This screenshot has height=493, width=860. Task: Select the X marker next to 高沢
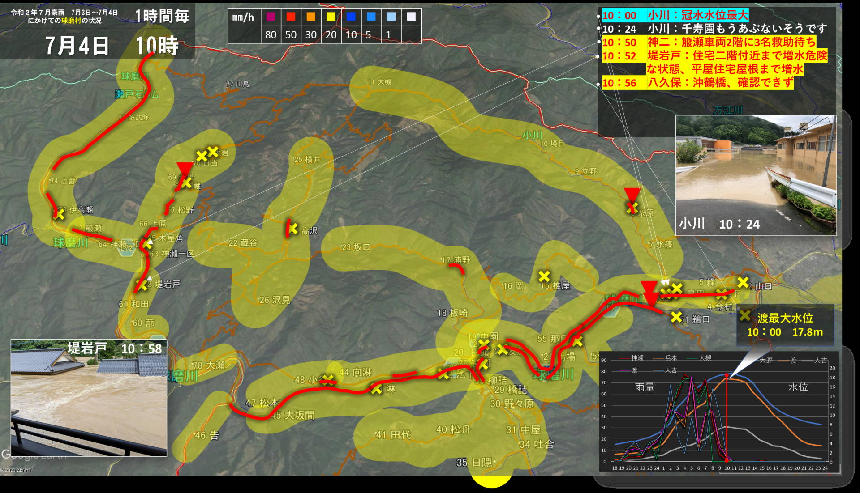coord(293,229)
